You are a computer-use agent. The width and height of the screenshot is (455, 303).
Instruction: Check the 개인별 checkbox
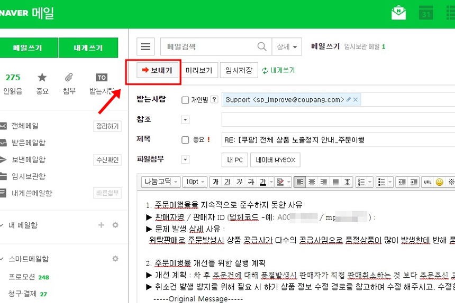click(x=185, y=100)
